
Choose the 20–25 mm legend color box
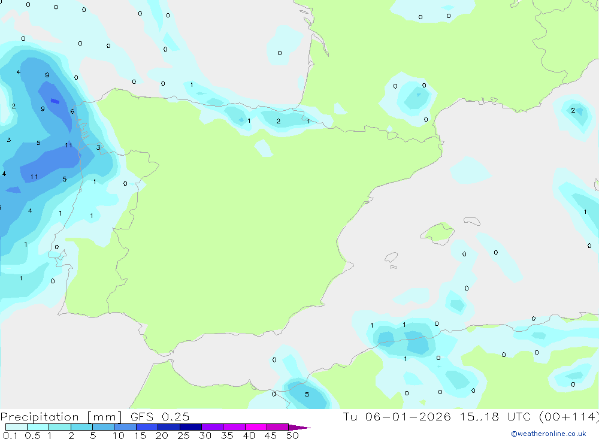pos(168,427)
